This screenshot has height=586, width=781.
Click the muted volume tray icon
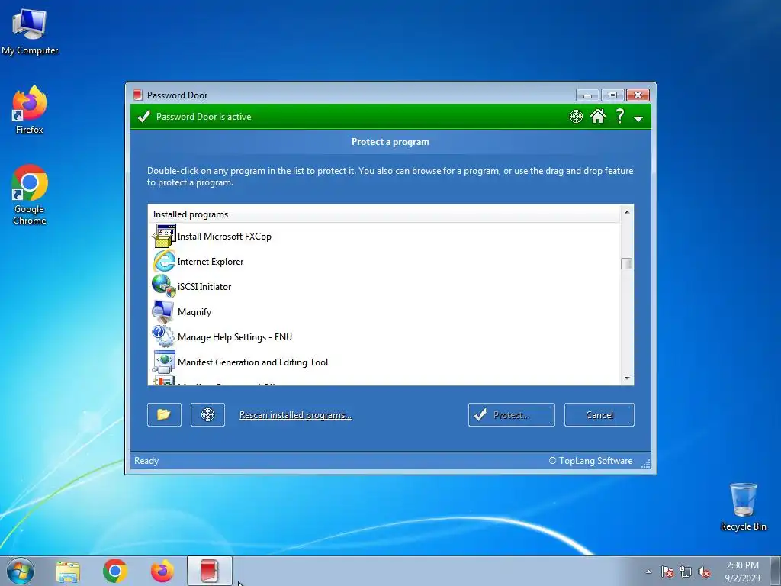tap(704, 572)
